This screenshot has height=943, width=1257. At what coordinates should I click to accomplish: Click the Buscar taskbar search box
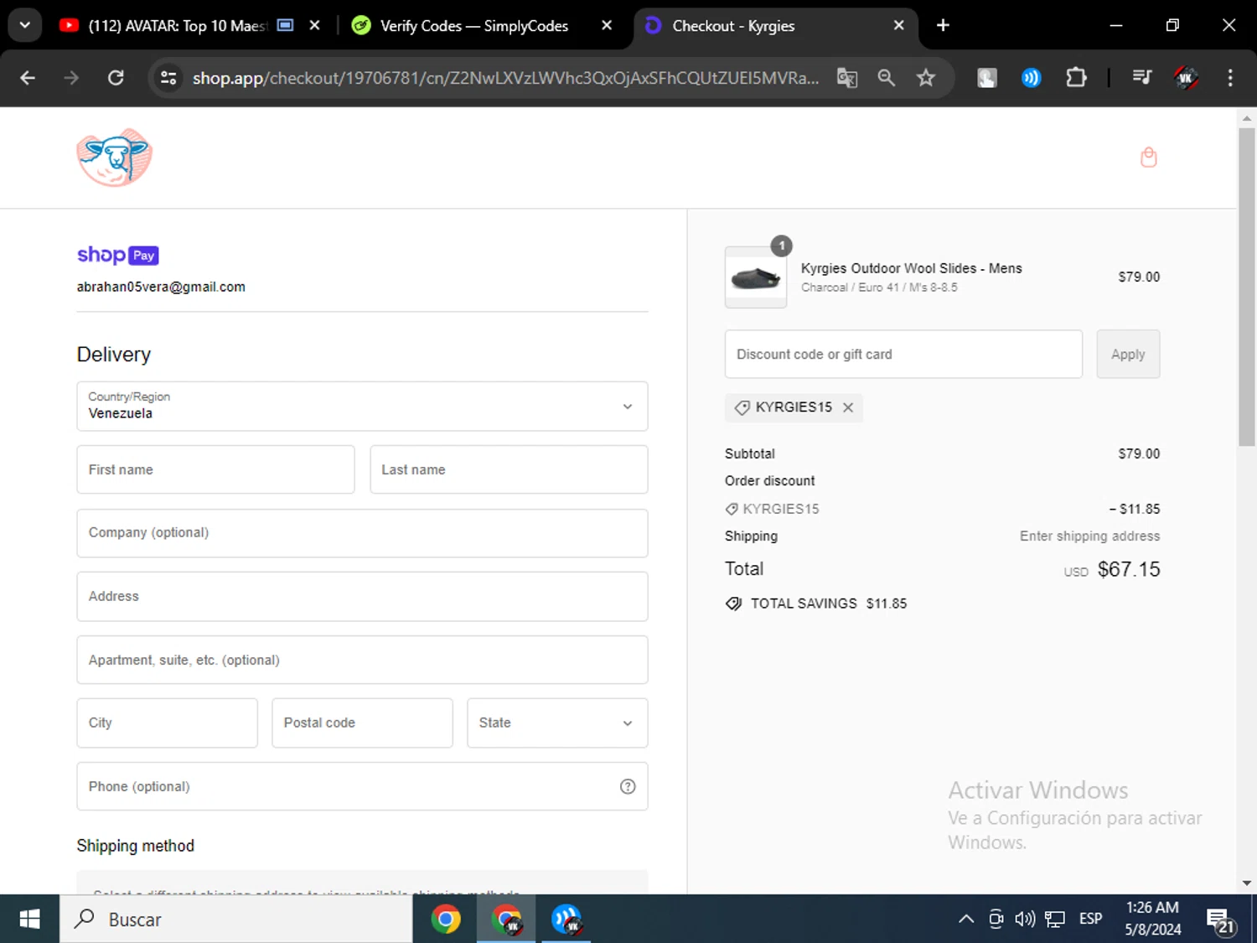236,919
